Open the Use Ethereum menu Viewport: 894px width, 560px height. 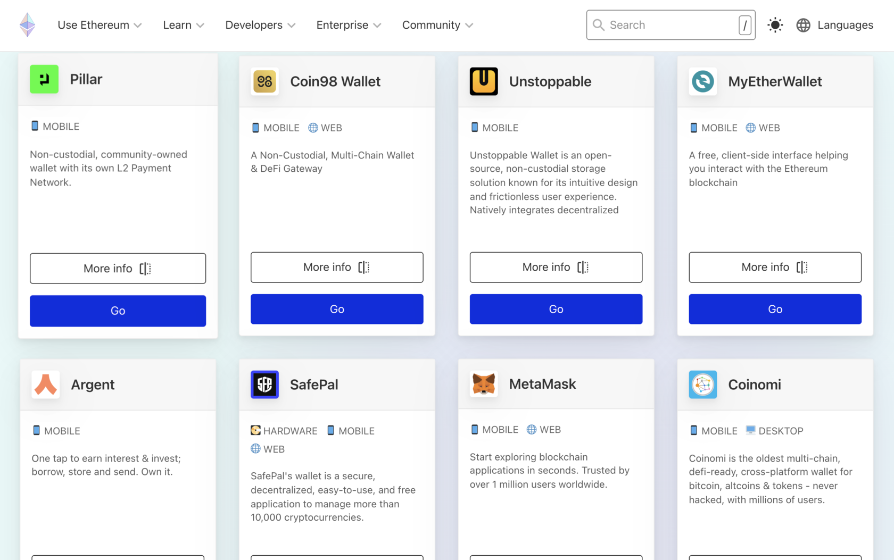(100, 25)
